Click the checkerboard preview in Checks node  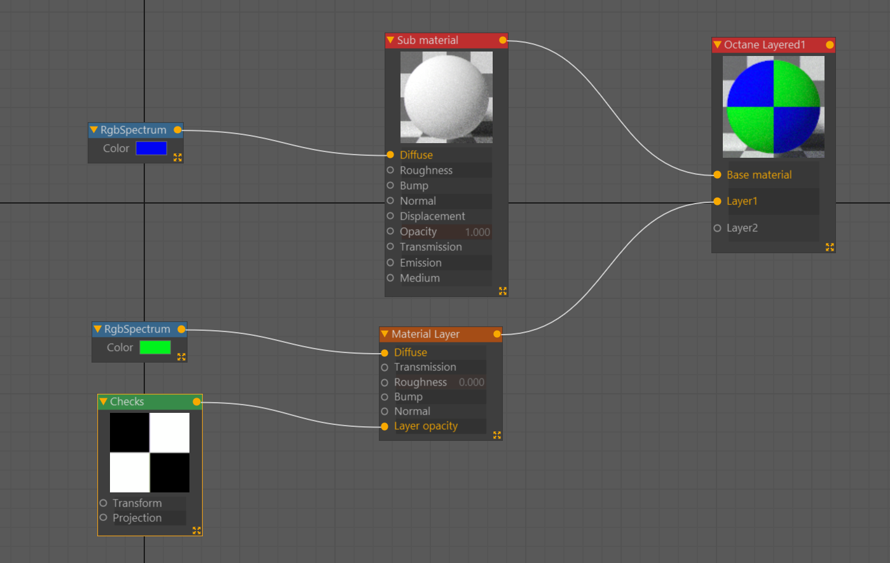click(149, 452)
